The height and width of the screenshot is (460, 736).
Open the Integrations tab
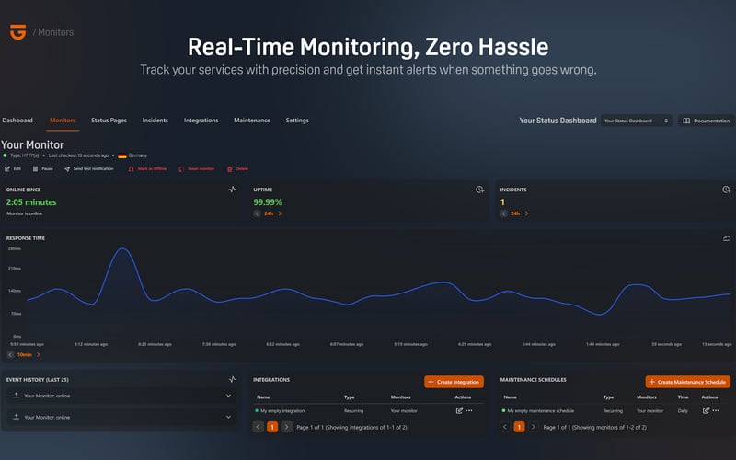201,121
